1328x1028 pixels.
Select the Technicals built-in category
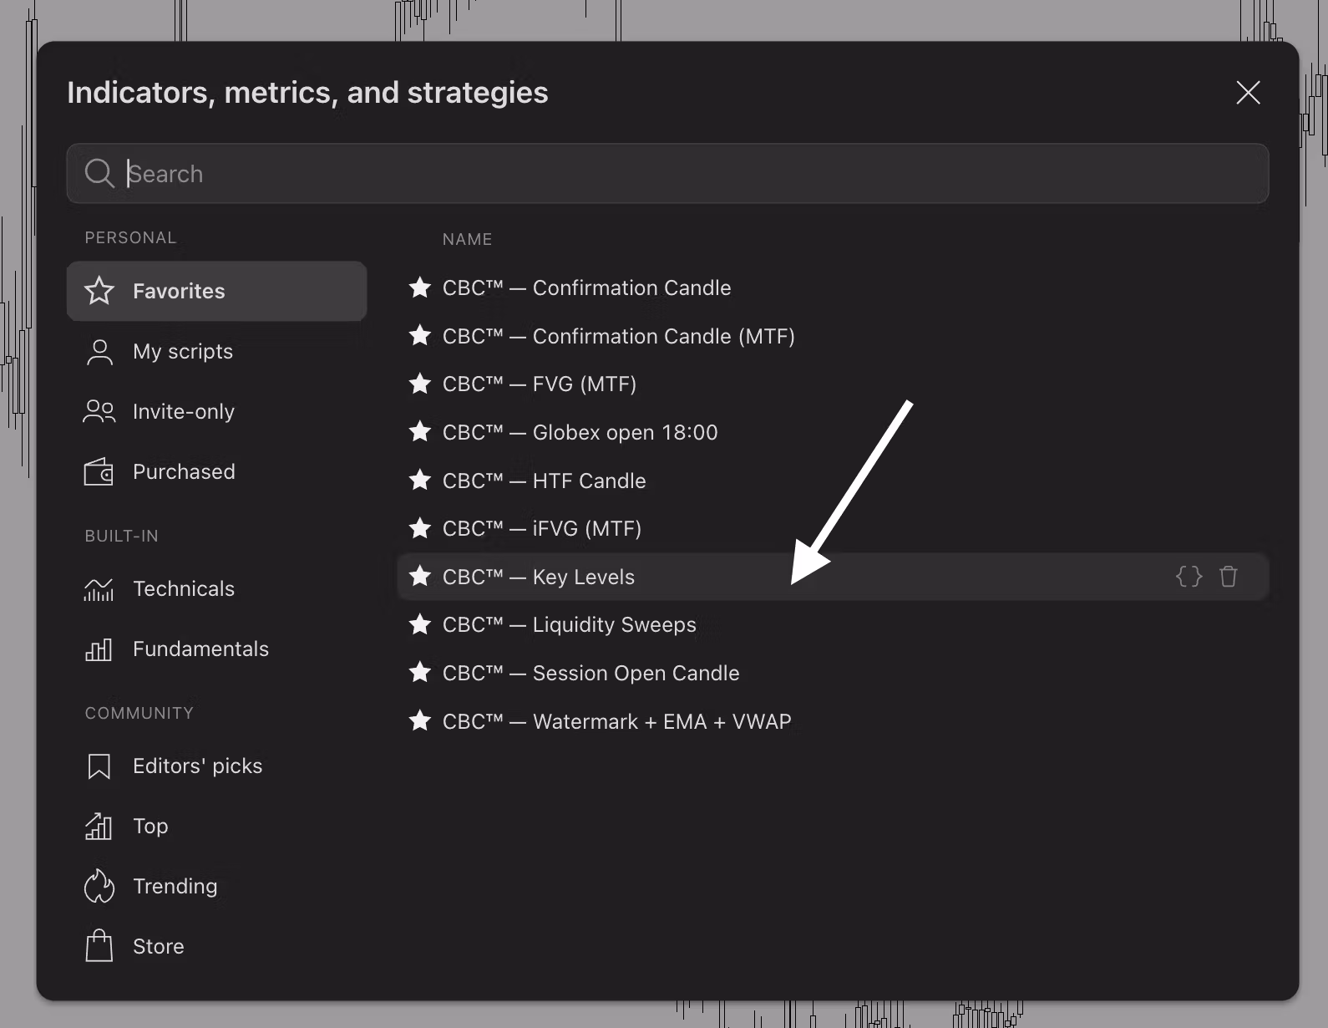(183, 588)
